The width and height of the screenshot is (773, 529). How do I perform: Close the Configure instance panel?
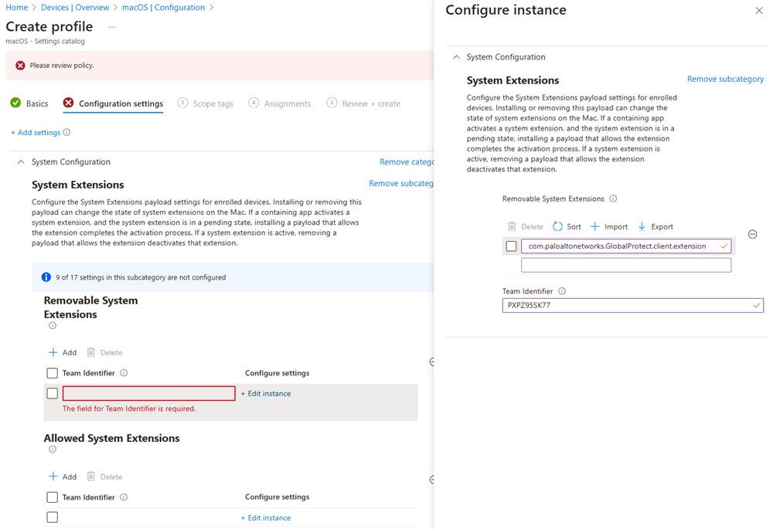click(758, 11)
